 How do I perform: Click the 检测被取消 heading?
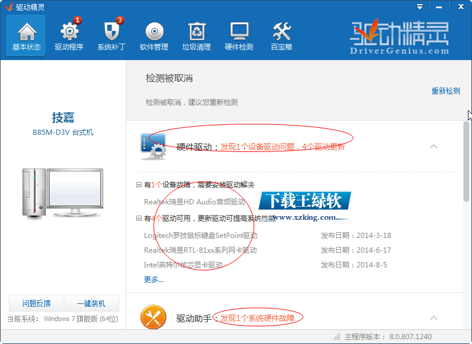[169, 78]
